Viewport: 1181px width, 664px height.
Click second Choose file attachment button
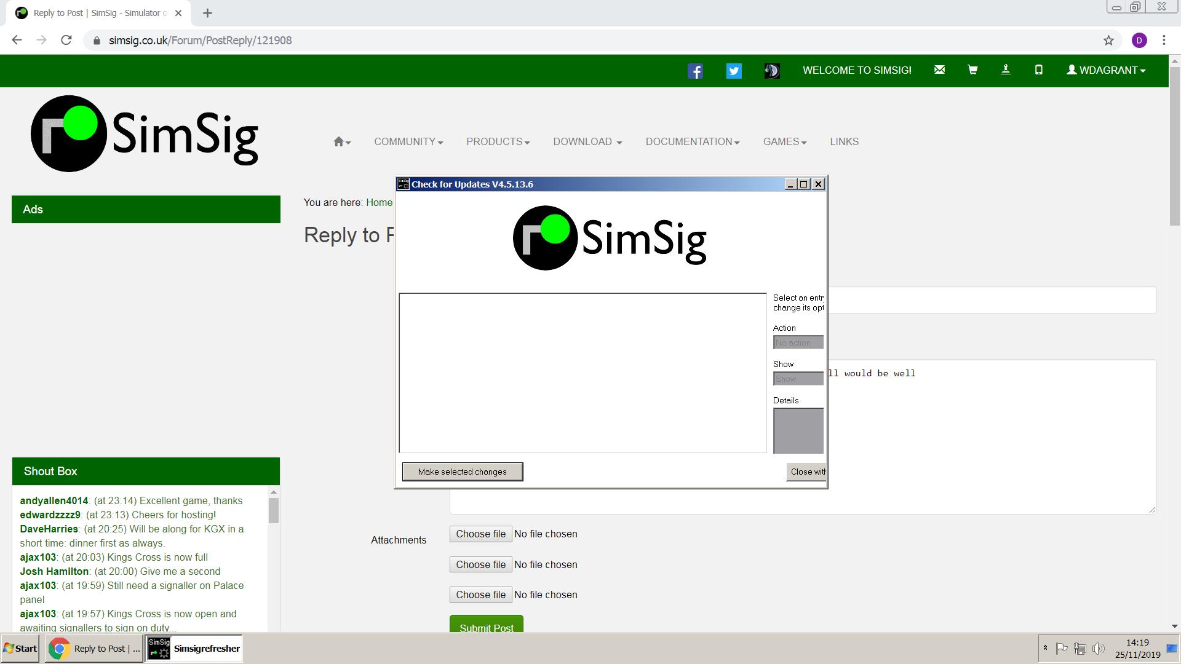pyautogui.click(x=480, y=564)
